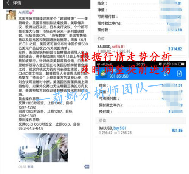
Task: Tap the 931.86 USD header balance
Action: coord(119,76)
